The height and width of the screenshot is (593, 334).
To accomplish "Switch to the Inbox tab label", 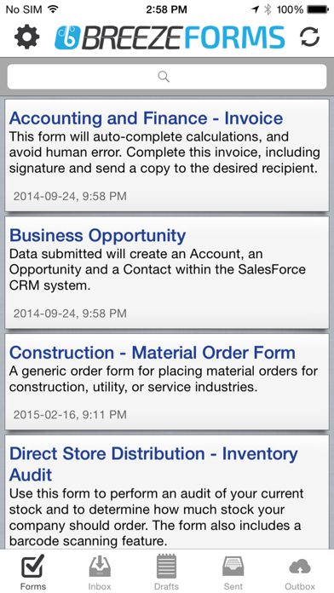I will point(100,586).
